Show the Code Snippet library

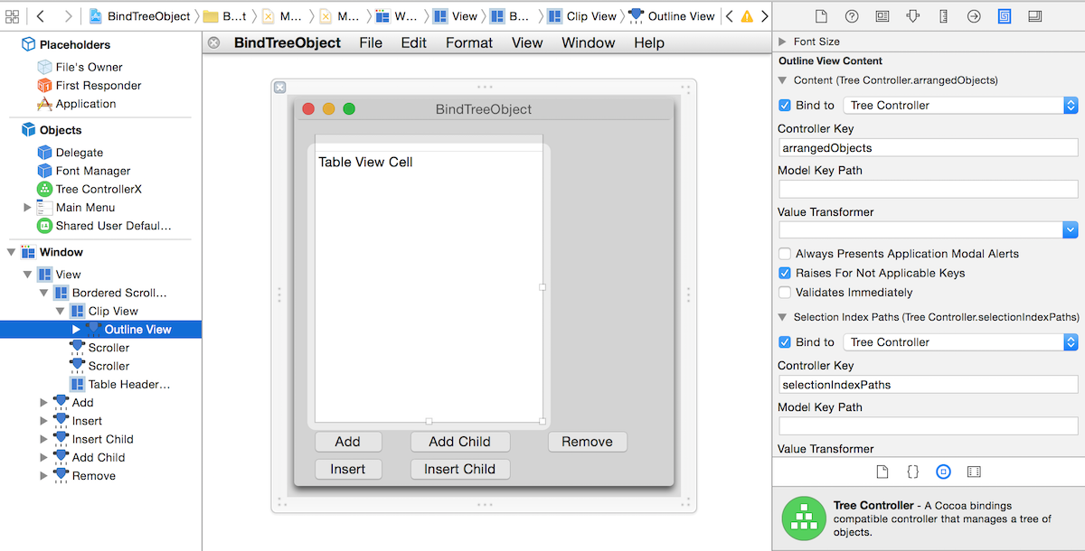pos(912,471)
